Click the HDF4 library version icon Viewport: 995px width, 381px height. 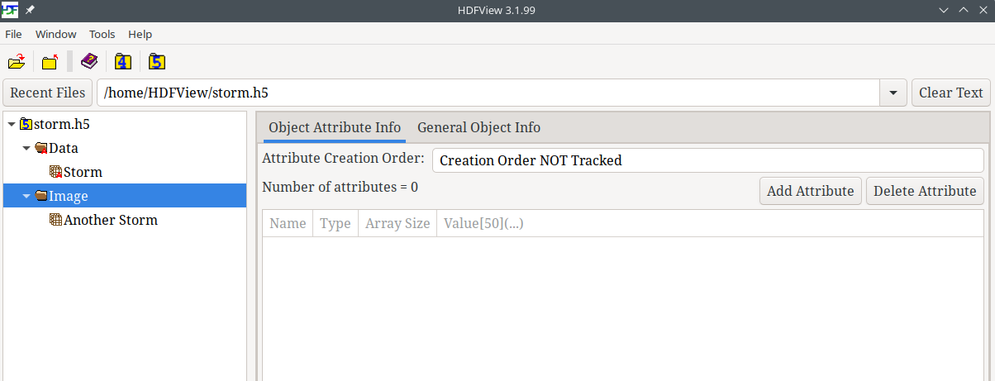(x=123, y=62)
